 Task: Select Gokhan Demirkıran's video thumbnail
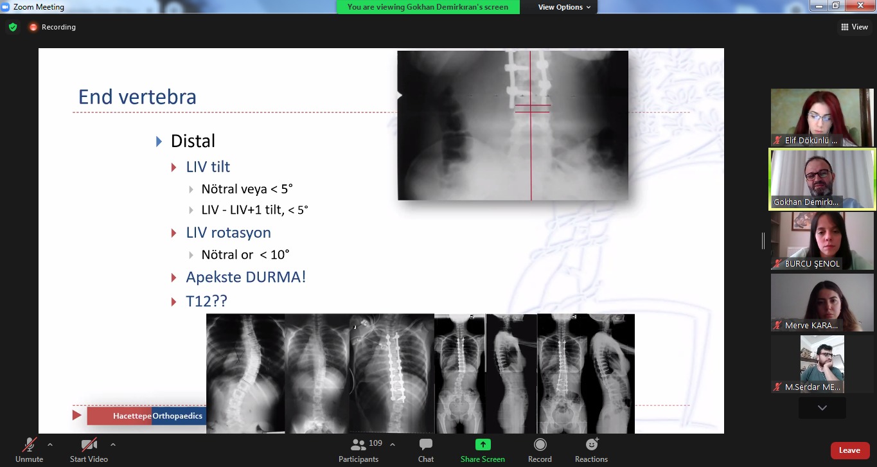pyautogui.click(x=822, y=179)
